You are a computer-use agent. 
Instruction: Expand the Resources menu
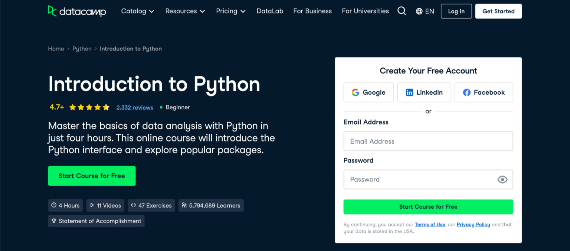tap(185, 11)
